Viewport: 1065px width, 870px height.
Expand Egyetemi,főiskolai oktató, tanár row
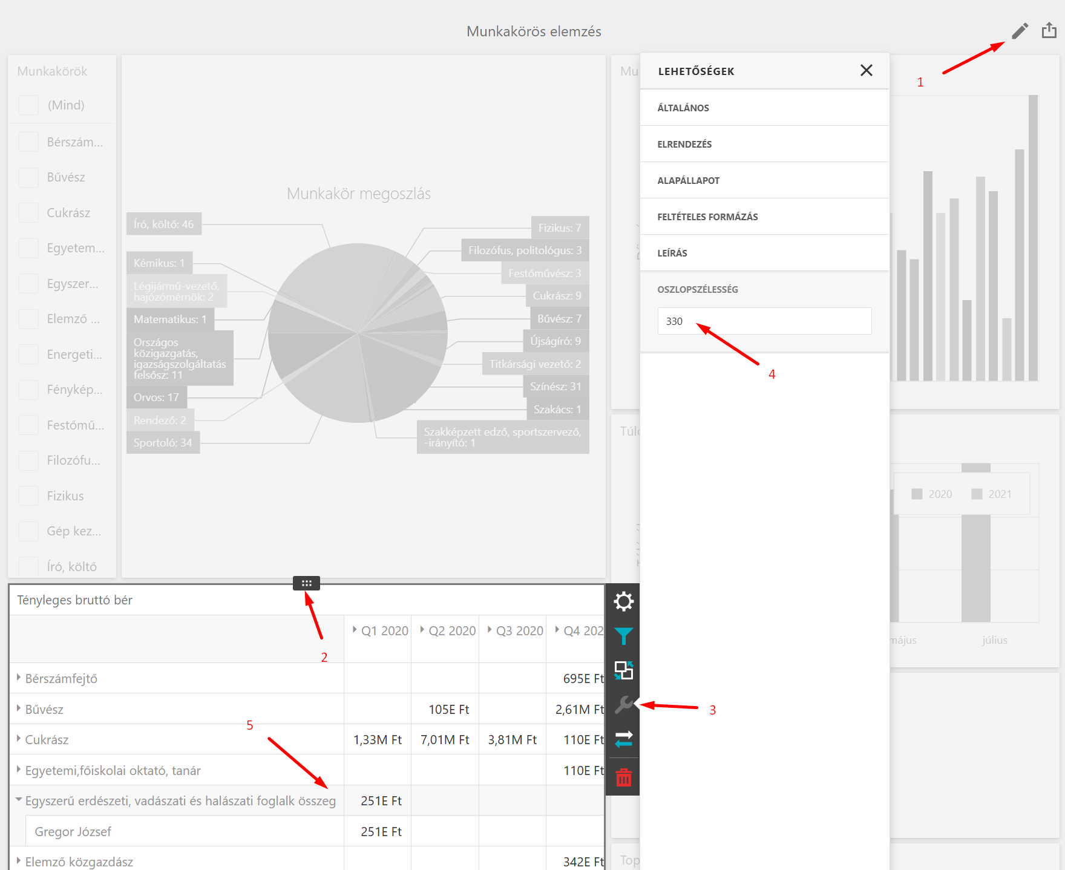[19, 770]
